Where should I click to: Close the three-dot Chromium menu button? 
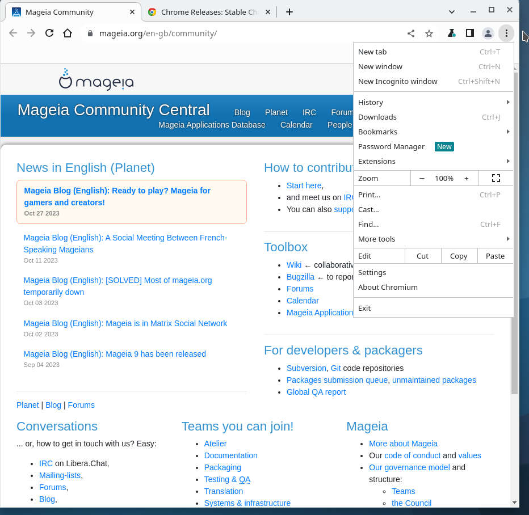[x=506, y=33]
